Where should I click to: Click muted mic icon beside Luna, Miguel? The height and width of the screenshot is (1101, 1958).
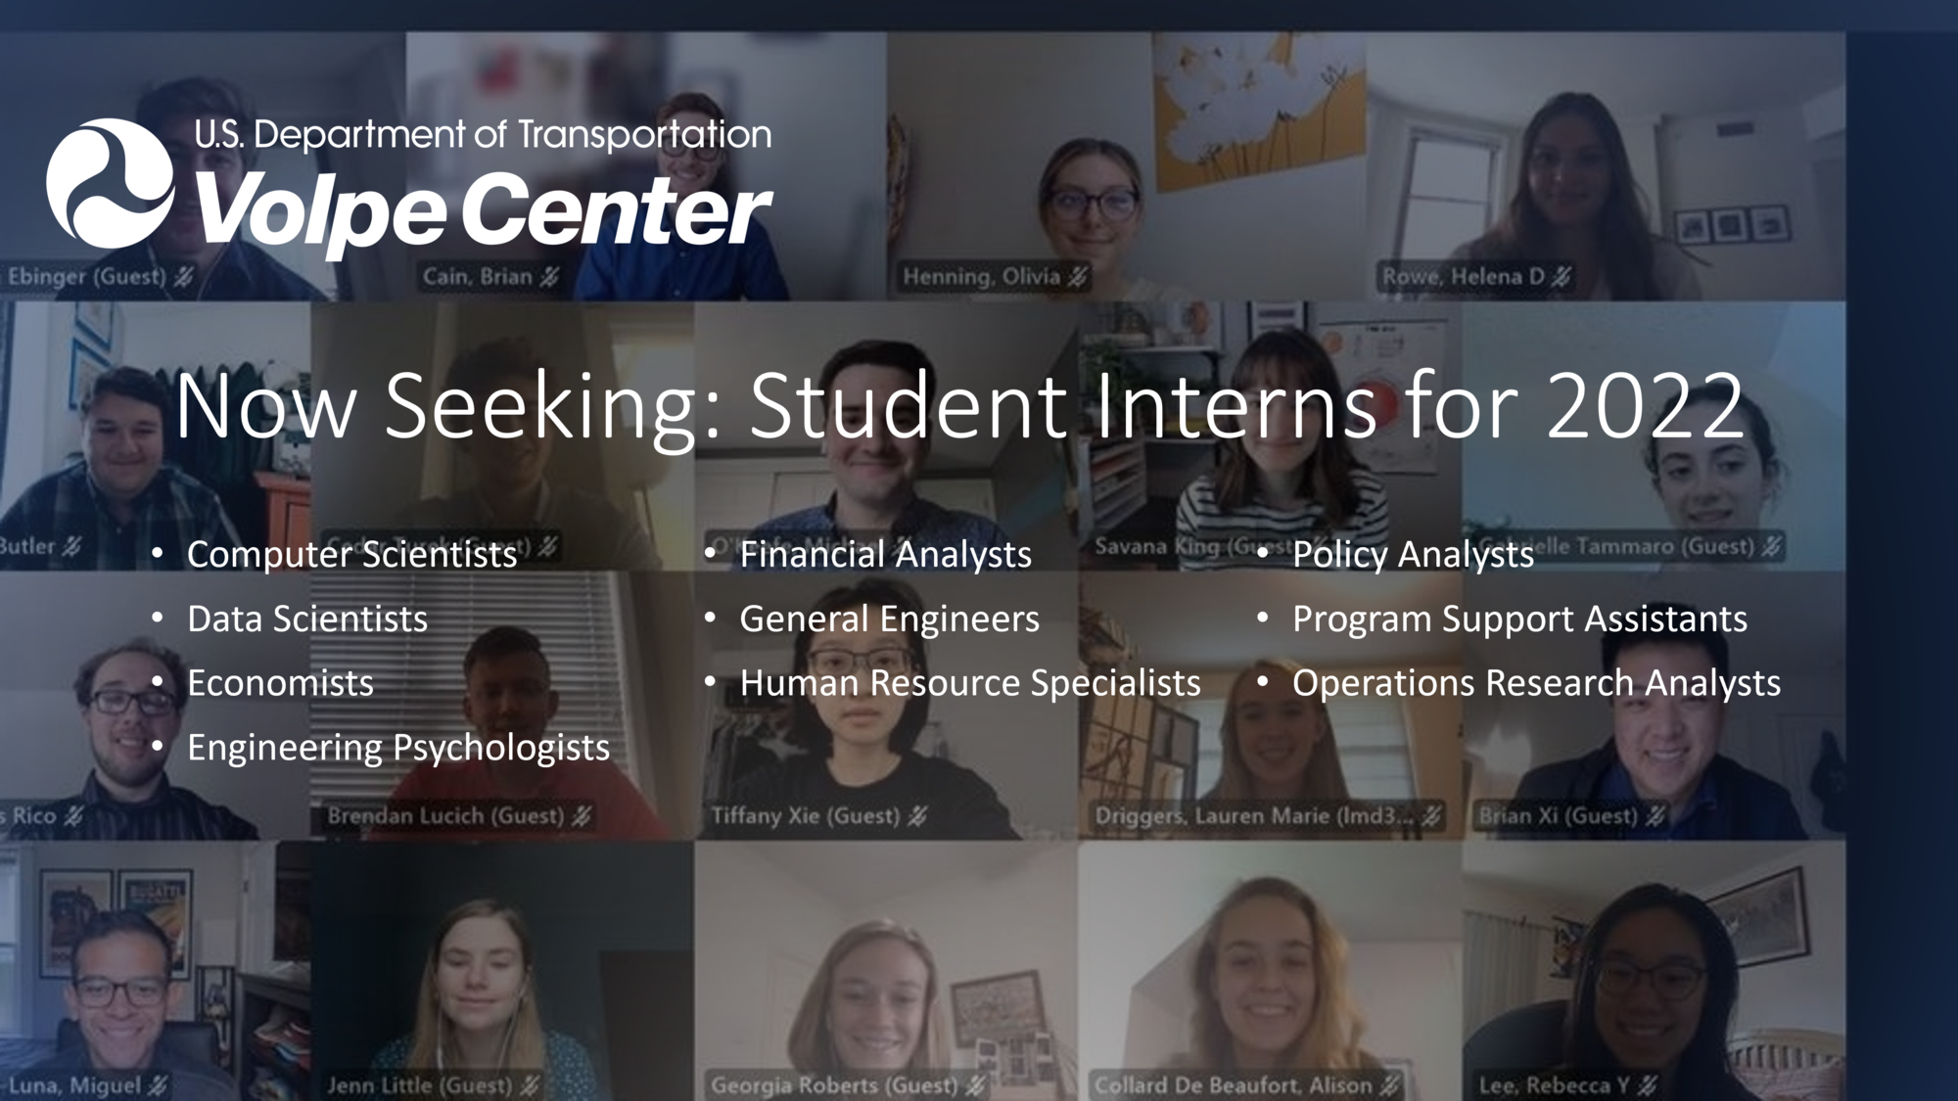coord(158,1084)
